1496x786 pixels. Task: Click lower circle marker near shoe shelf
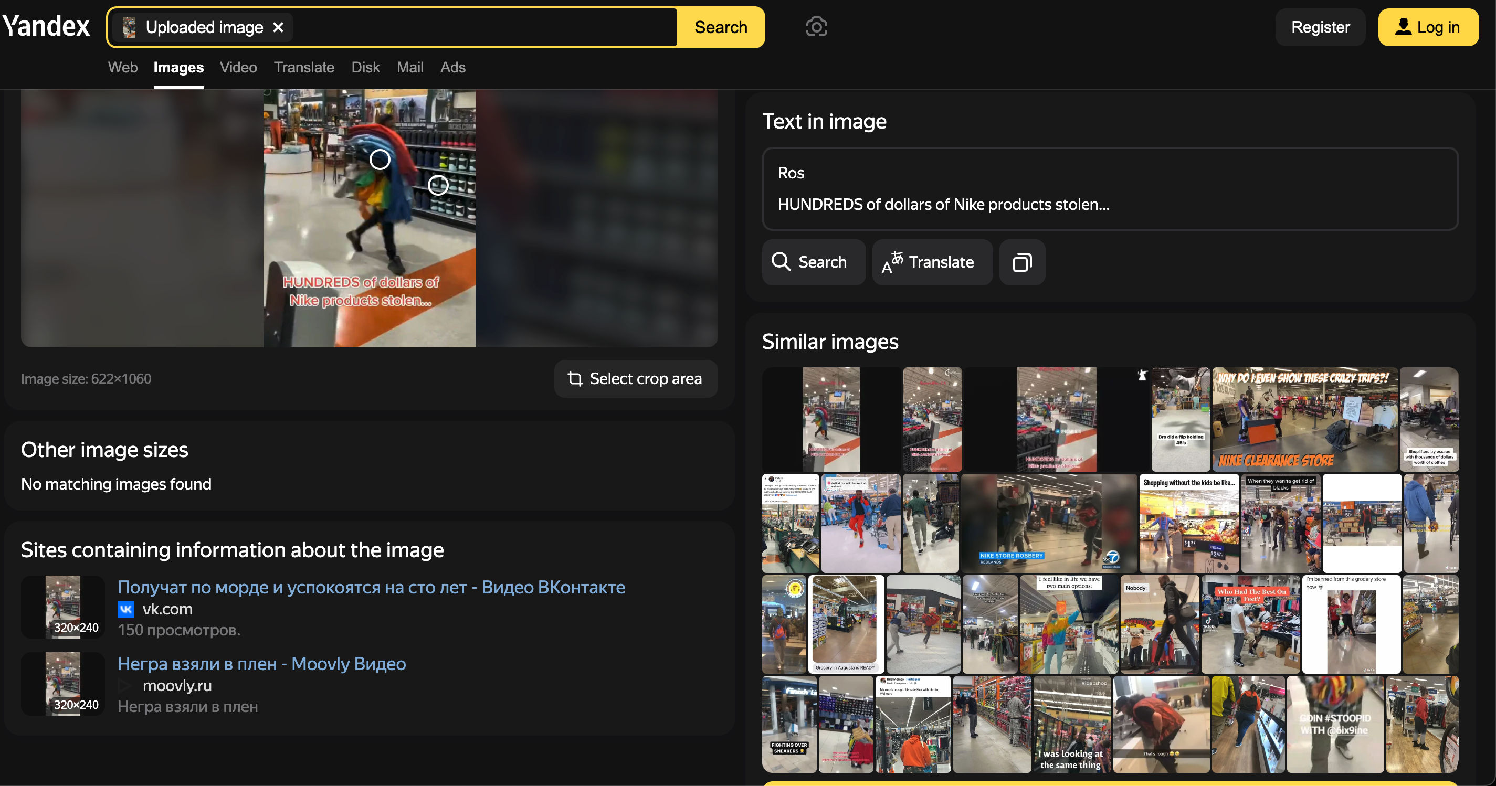[438, 185]
